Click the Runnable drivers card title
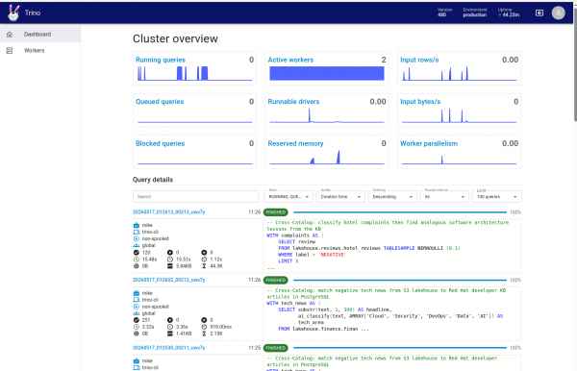577x371 pixels. pyautogui.click(x=293, y=102)
